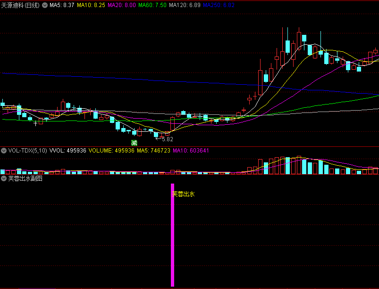The width and height of the screenshot is (379, 289).
Task: Click the VVOL: 495936 value
Action: tap(67, 151)
